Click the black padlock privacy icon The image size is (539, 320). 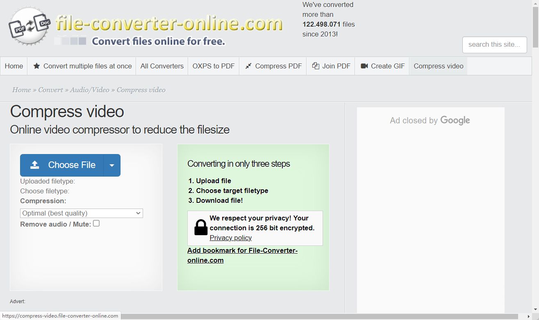(200, 227)
